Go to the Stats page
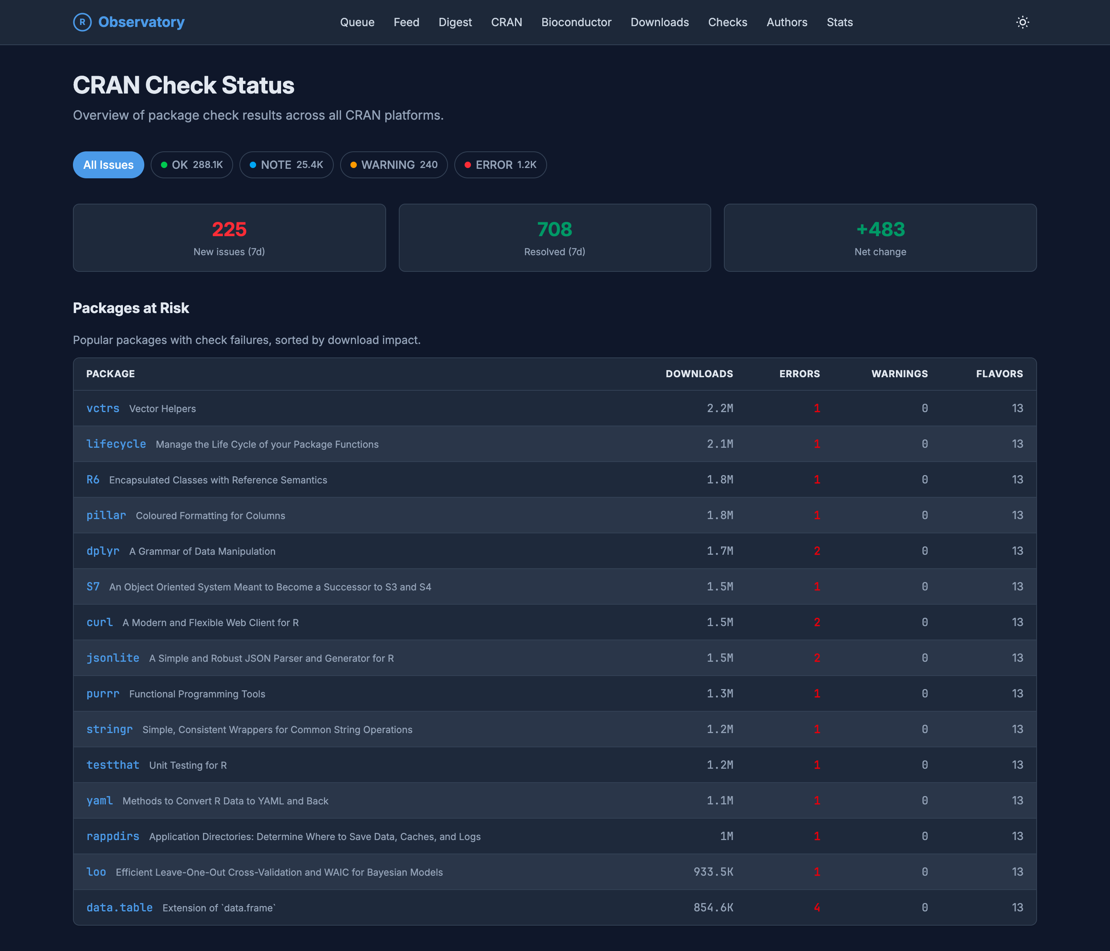The width and height of the screenshot is (1110, 951). 840,23
